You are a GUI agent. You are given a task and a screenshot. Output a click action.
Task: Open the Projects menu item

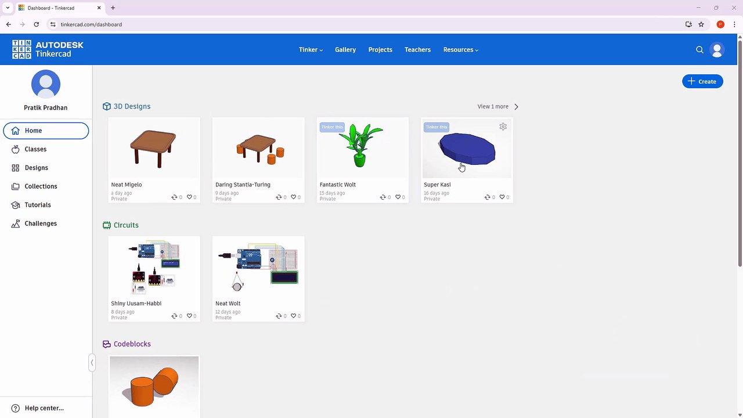380,50
